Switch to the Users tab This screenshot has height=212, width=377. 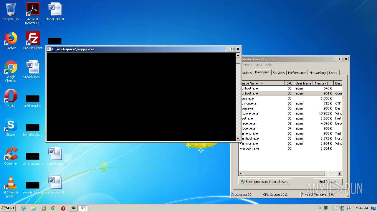tap(333, 73)
